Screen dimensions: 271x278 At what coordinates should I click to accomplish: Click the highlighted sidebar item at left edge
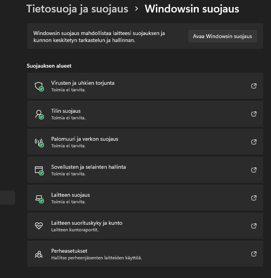click(7, 198)
